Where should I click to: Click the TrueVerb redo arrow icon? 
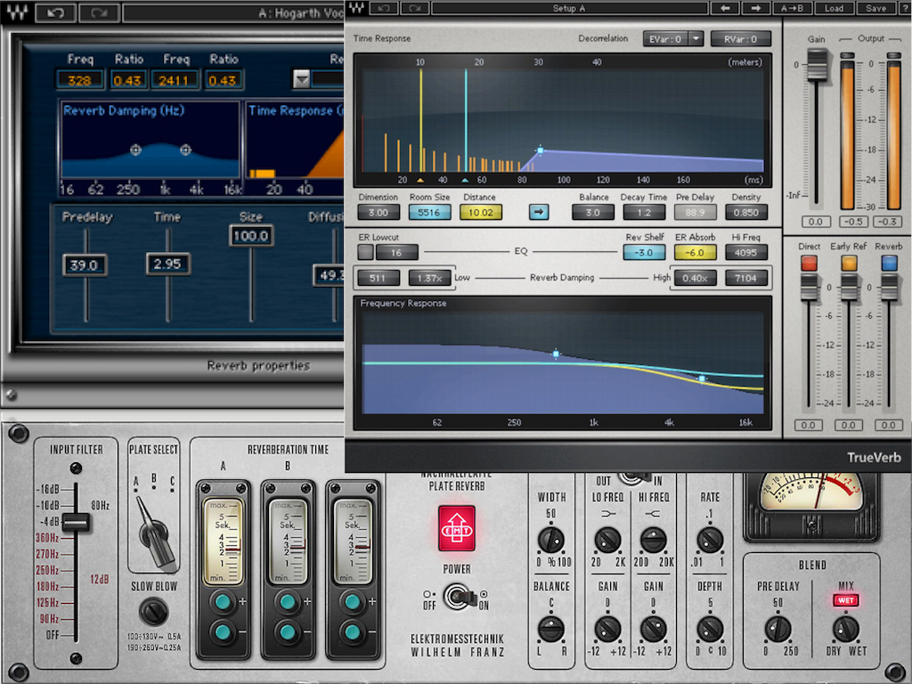(414, 8)
